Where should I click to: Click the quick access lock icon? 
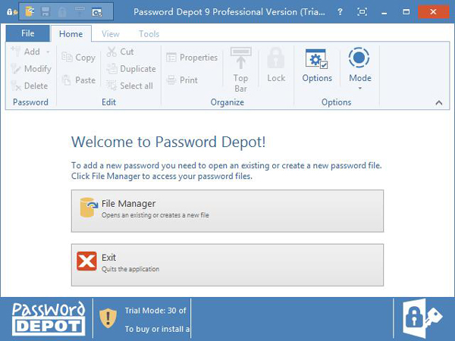point(62,12)
